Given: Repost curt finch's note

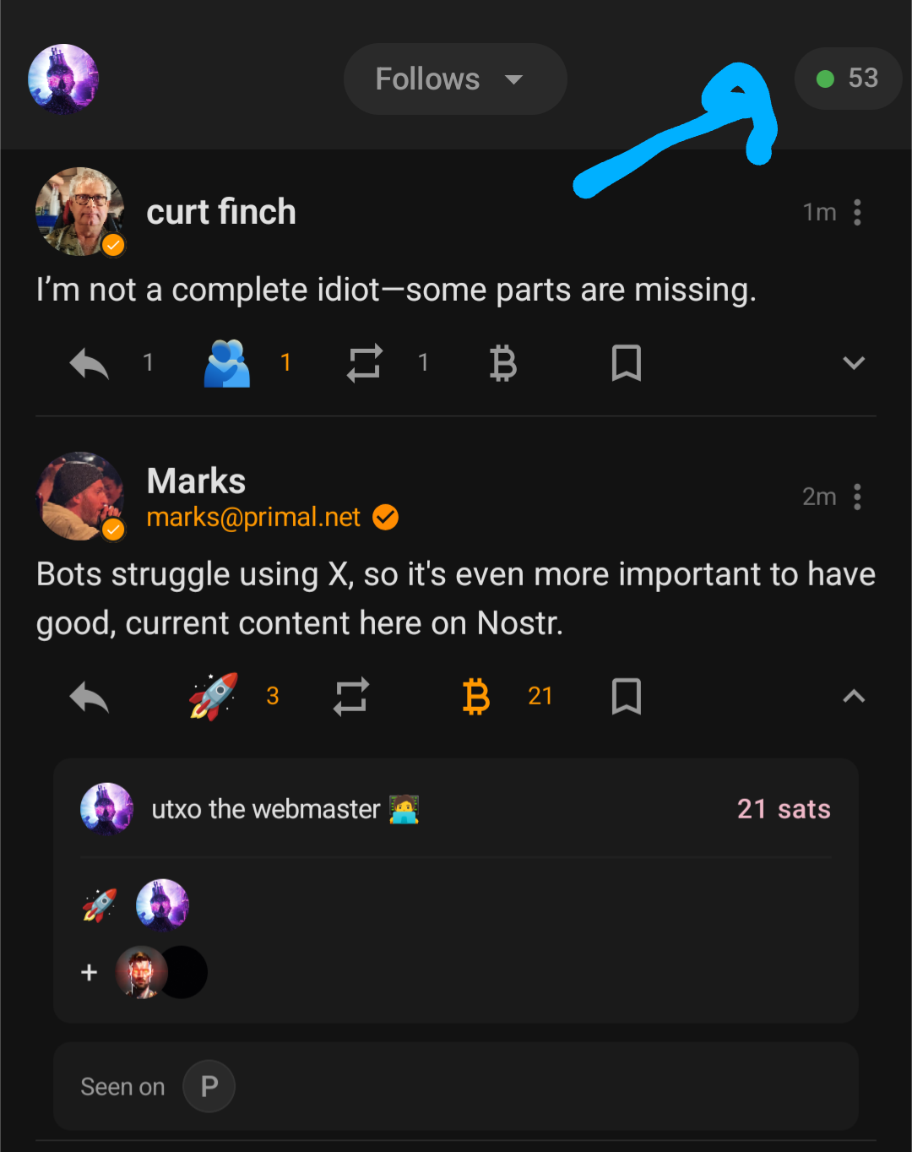Looking at the screenshot, I should tap(365, 363).
